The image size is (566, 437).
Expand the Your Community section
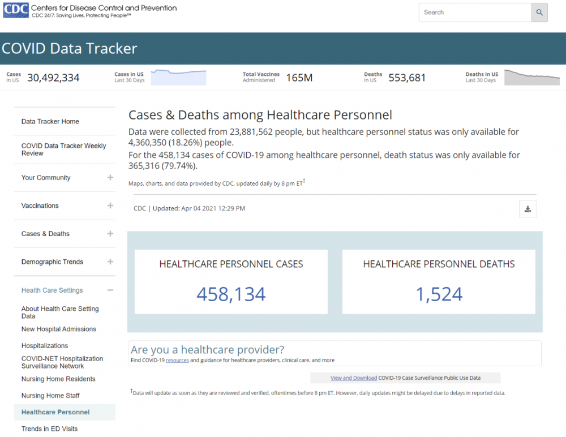click(x=110, y=178)
